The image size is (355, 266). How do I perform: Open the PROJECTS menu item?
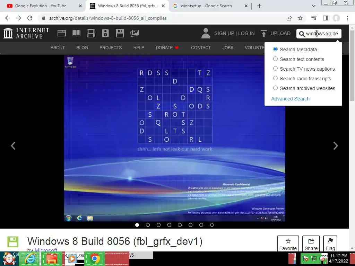111,48
